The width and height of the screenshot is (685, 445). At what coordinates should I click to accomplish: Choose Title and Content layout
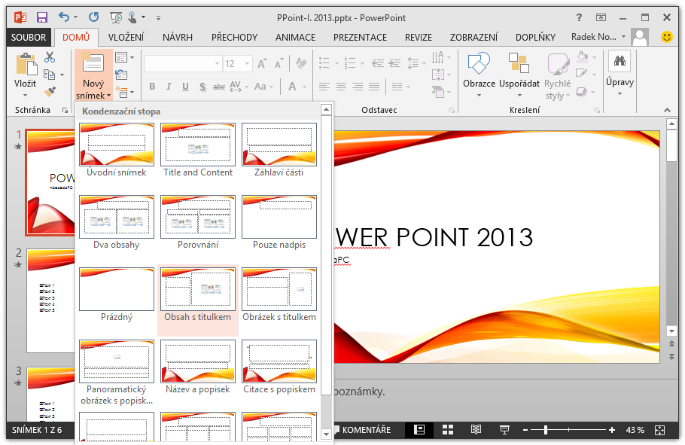[198, 150]
